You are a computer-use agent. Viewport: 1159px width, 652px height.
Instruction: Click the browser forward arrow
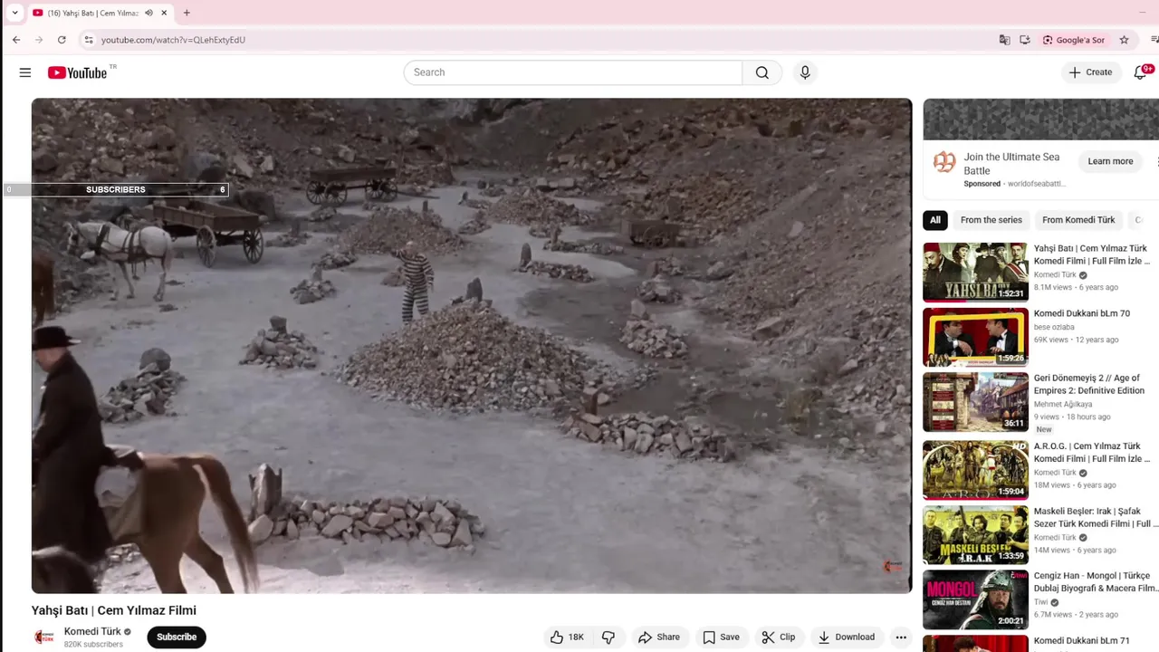coord(39,40)
